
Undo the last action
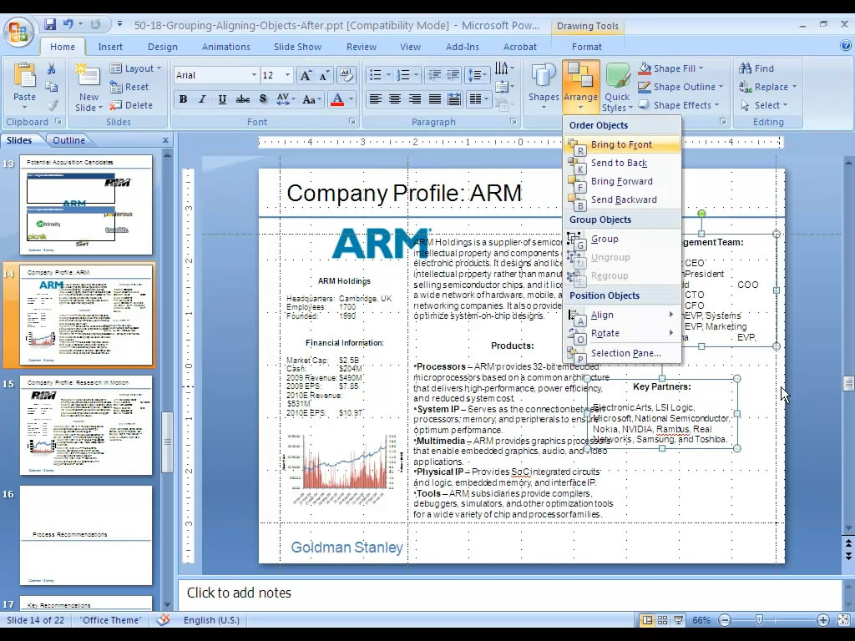tap(68, 24)
